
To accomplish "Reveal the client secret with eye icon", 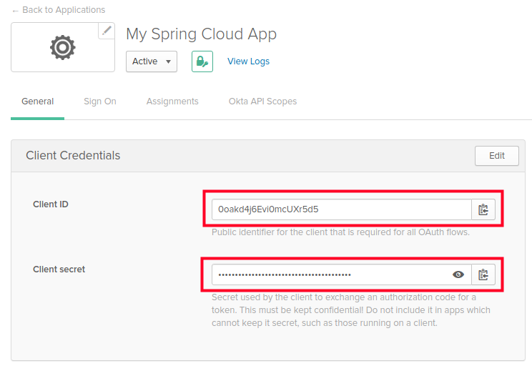I will (x=458, y=274).
